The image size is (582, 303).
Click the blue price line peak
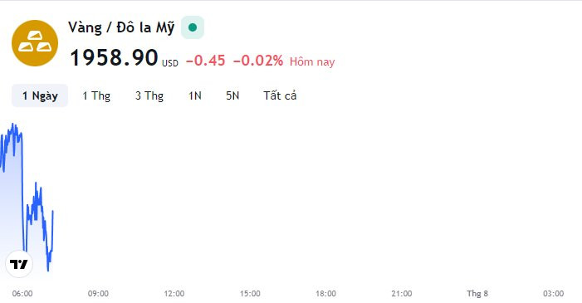pos(14,125)
